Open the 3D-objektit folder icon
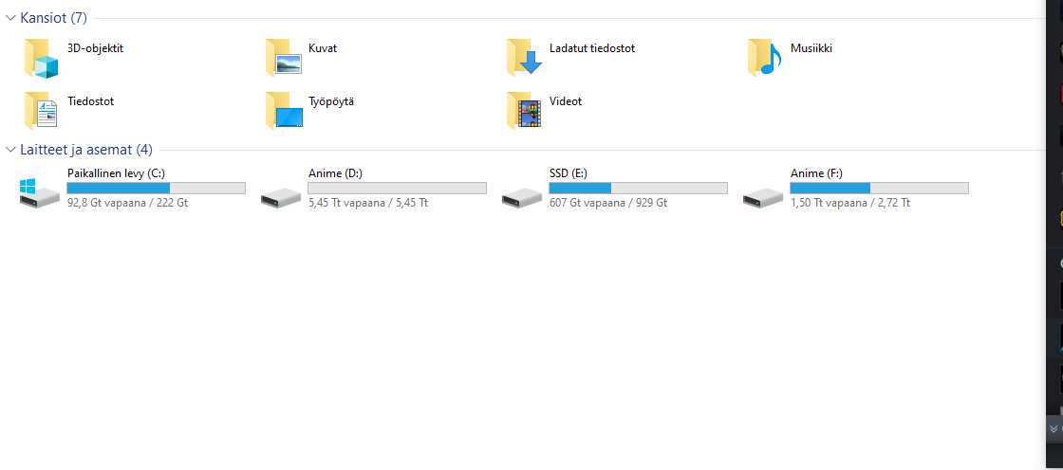Screen dimensions: 1063x470 coord(41,58)
